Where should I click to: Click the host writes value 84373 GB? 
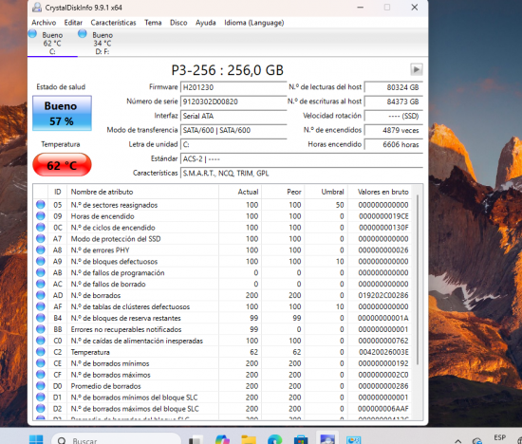pos(394,102)
